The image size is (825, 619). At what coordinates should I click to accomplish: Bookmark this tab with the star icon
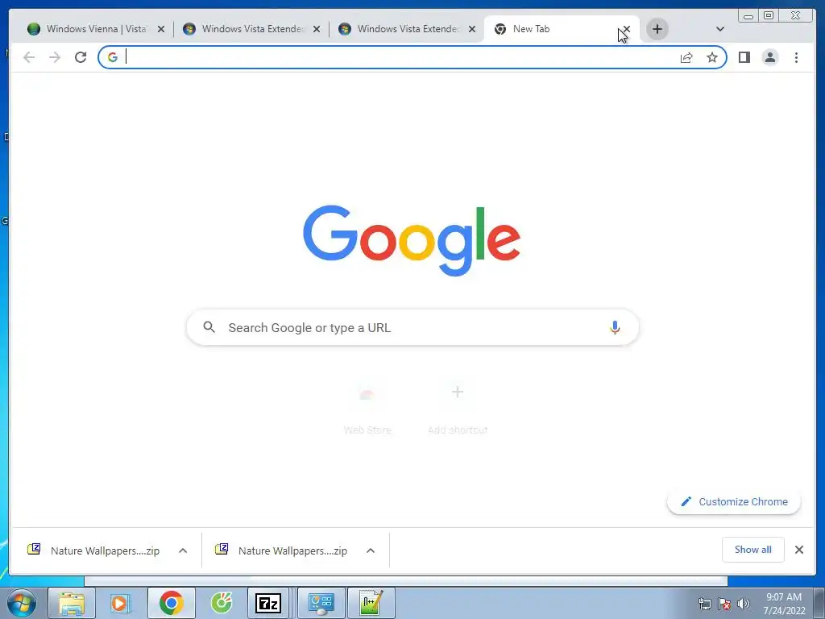pyautogui.click(x=712, y=57)
